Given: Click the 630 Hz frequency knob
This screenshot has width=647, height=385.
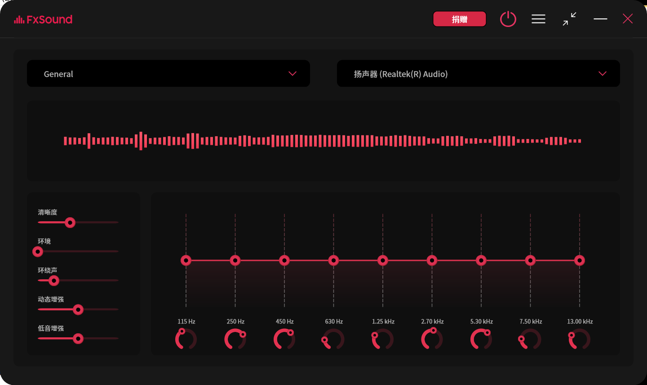Looking at the screenshot, I should [333, 339].
